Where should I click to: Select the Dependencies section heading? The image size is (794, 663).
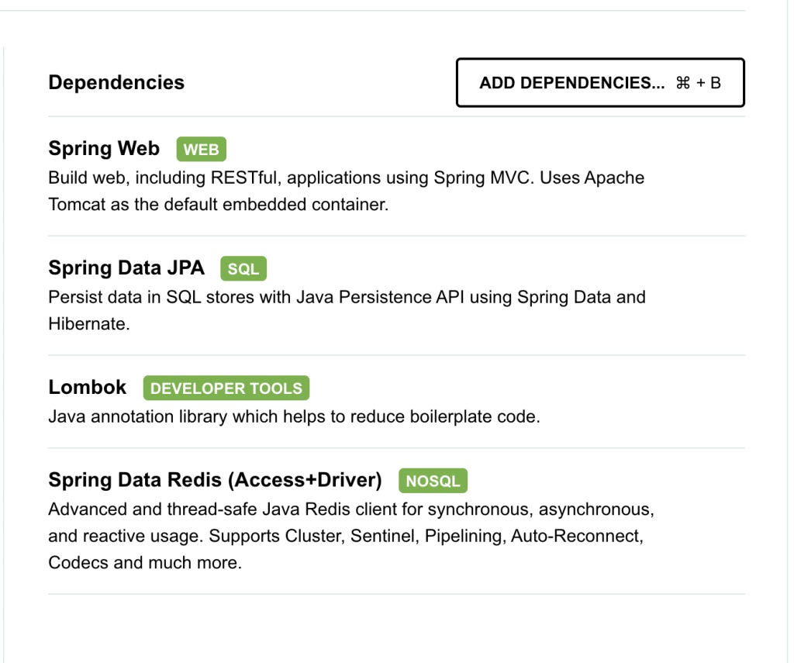(x=116, y=82)
